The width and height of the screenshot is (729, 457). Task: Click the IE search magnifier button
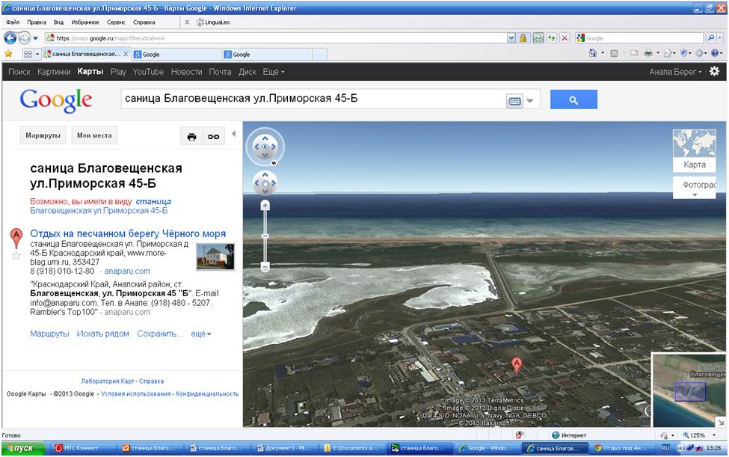coord(710,38)
